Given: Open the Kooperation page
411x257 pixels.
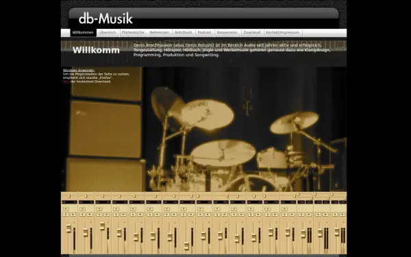Looking at the screenshot, I should coord(227,32).
